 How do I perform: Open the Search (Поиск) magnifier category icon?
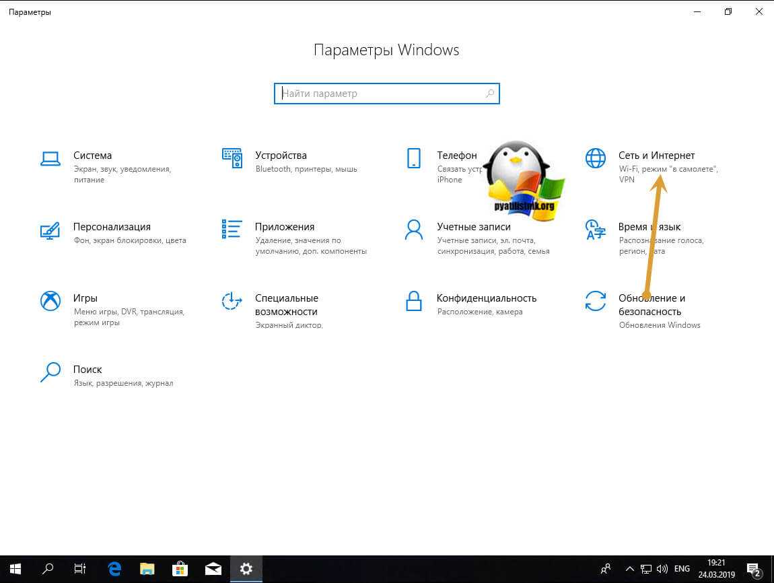(50, 372)
